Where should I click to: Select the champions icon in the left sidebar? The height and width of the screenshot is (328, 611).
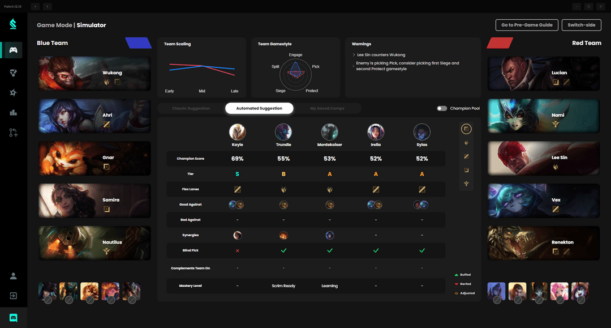pos(14,73)
